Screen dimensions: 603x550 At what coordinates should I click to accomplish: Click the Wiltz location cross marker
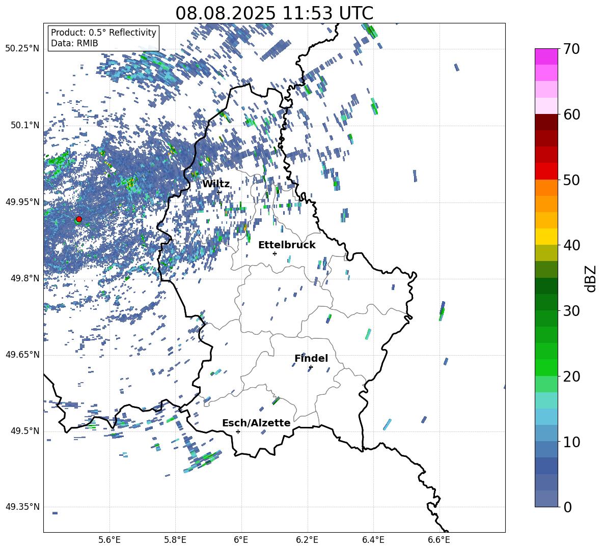tap(219, 192)
